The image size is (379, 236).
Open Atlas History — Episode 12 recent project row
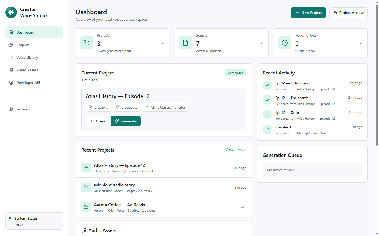(164, 168)
